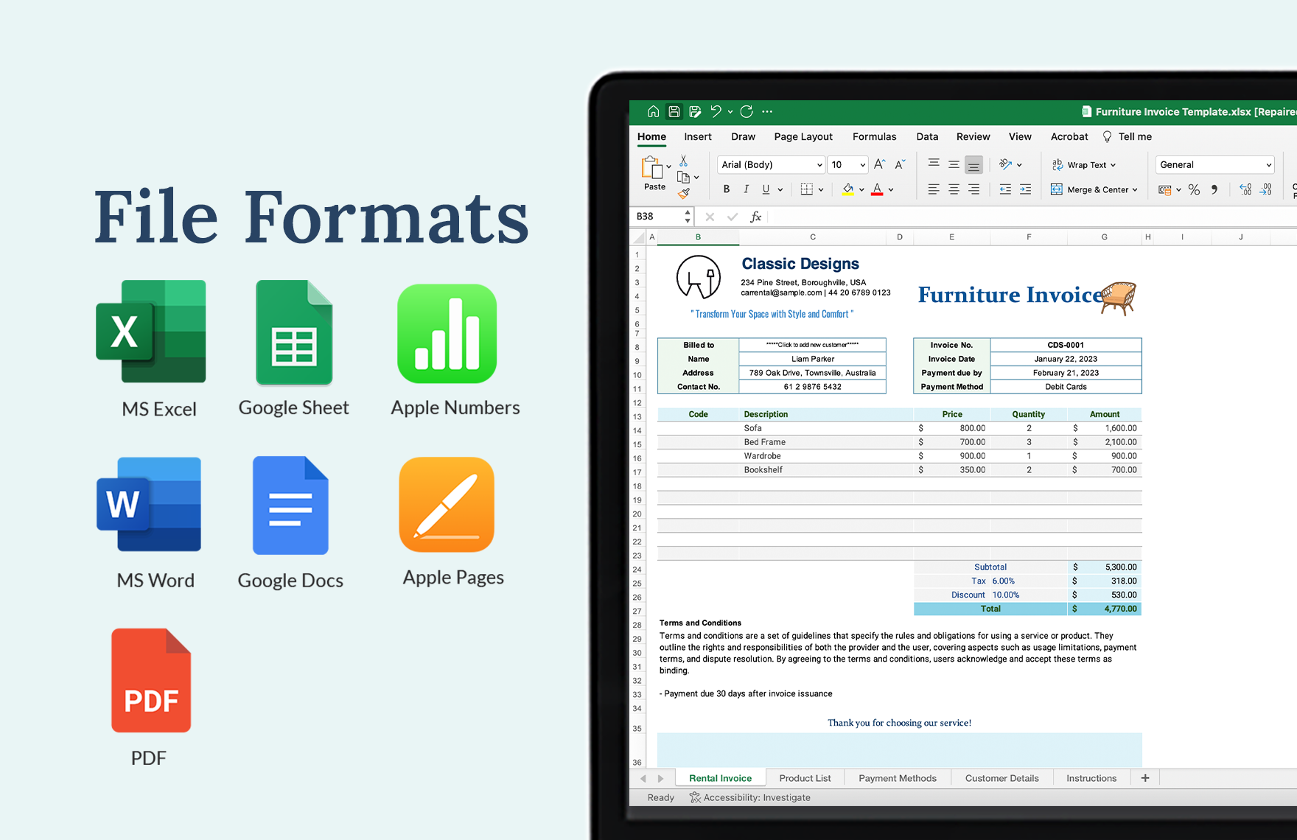Open the fill color picker arrow
Screen dimensions: 1297x840
point(861,190)
